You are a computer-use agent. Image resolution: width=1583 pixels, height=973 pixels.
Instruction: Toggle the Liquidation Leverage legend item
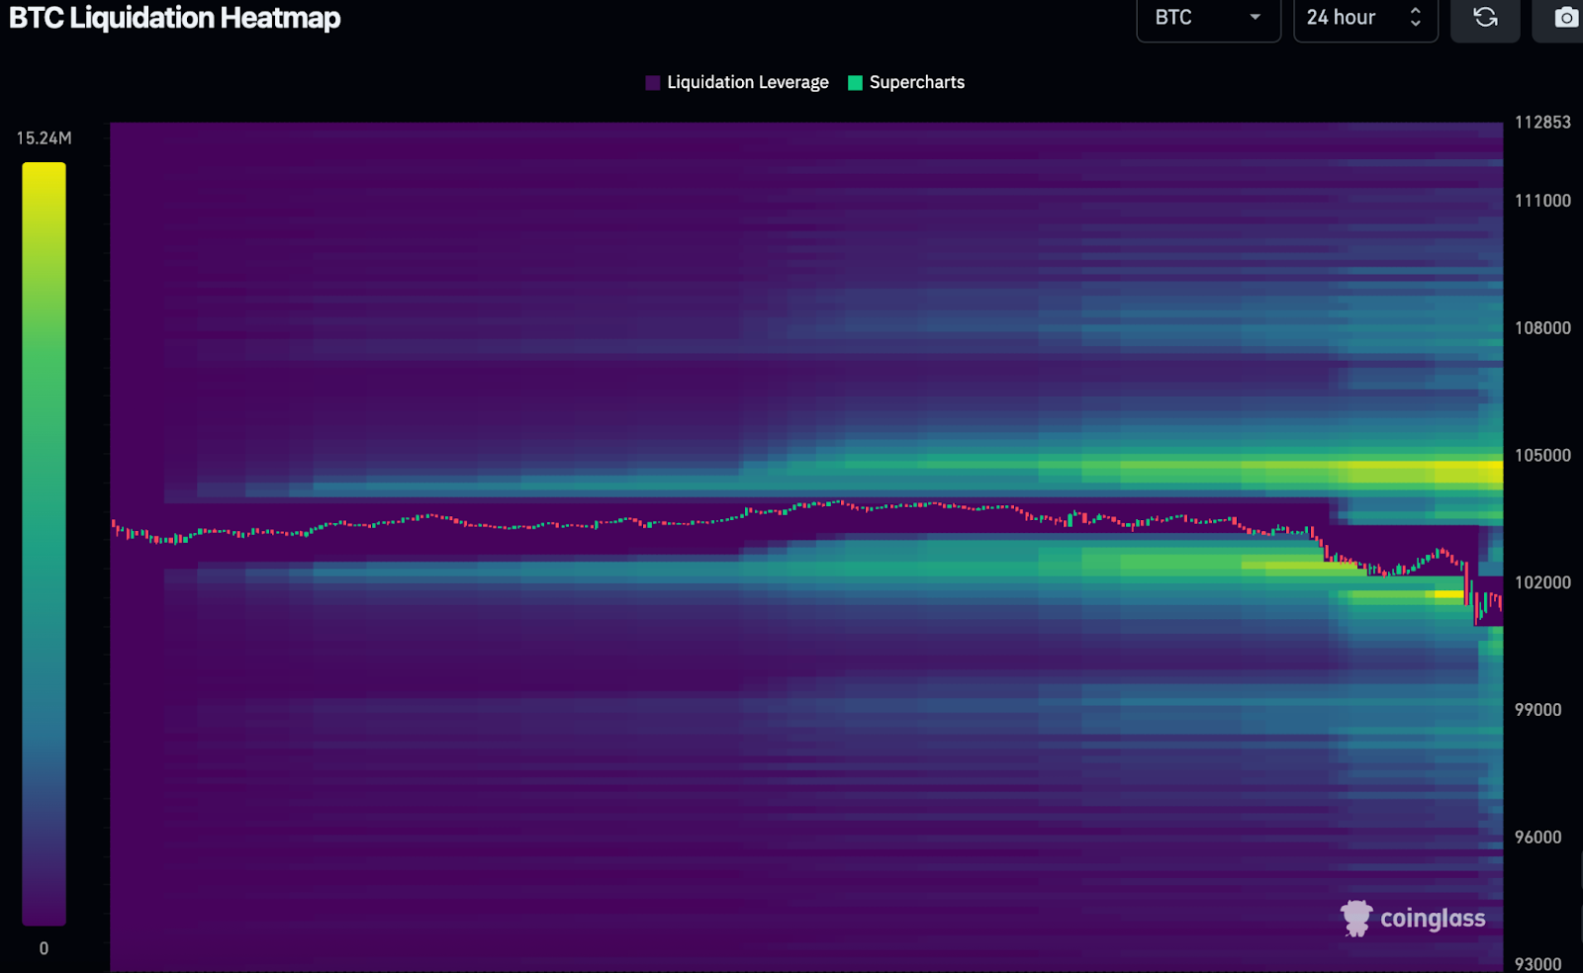tap(737, 82)
